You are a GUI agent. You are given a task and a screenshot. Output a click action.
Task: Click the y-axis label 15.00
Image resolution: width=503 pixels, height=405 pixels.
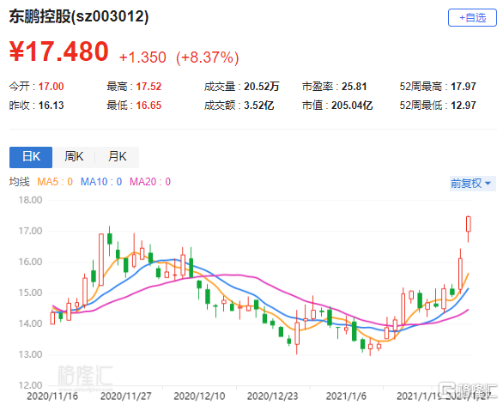click(30, 293)
